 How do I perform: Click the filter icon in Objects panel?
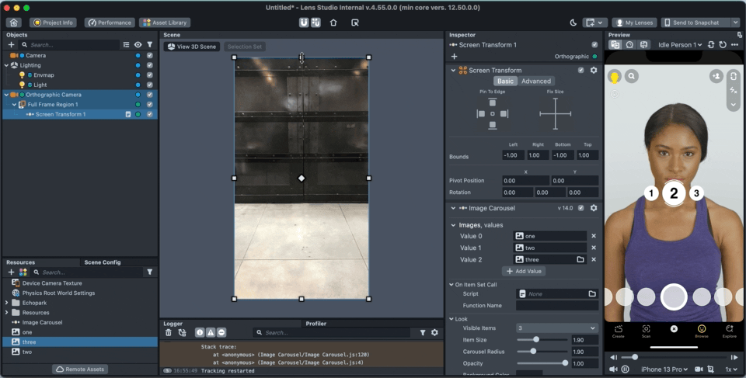point(150,45)
